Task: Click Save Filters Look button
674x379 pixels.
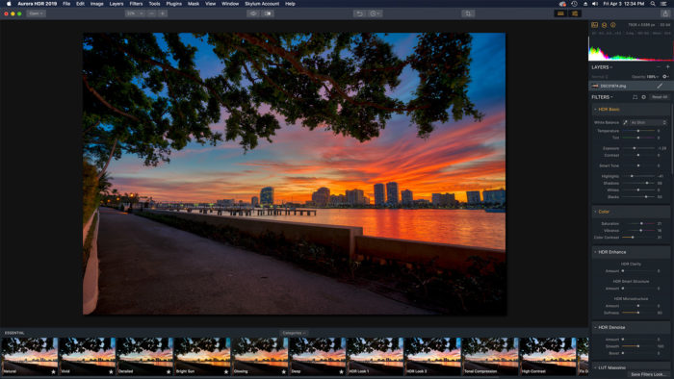Action: [646, 374]
